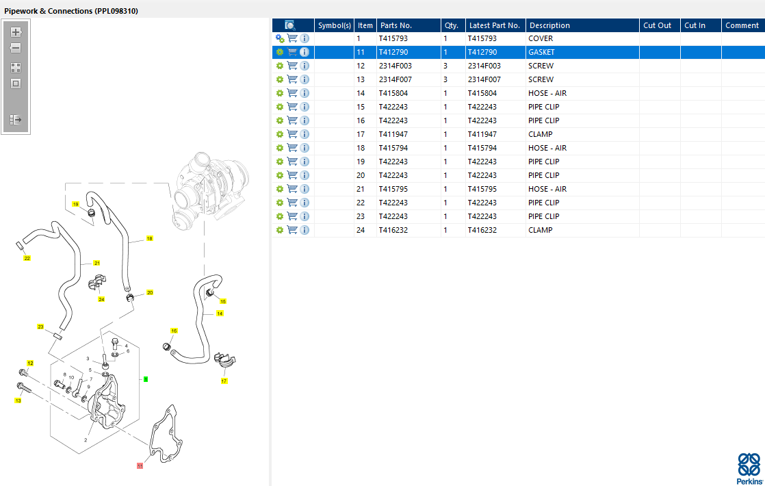The image size is (765, 486).
Task: Open info for SCREW 2314F007
Action: [304, 79]
